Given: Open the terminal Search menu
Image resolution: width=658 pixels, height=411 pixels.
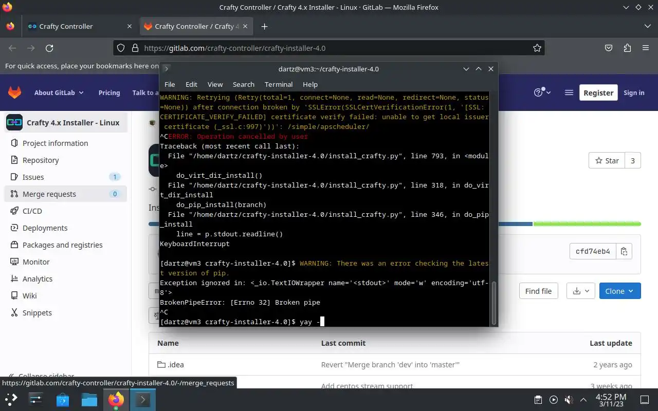Looking at the screenshot, I should (243, 84).
